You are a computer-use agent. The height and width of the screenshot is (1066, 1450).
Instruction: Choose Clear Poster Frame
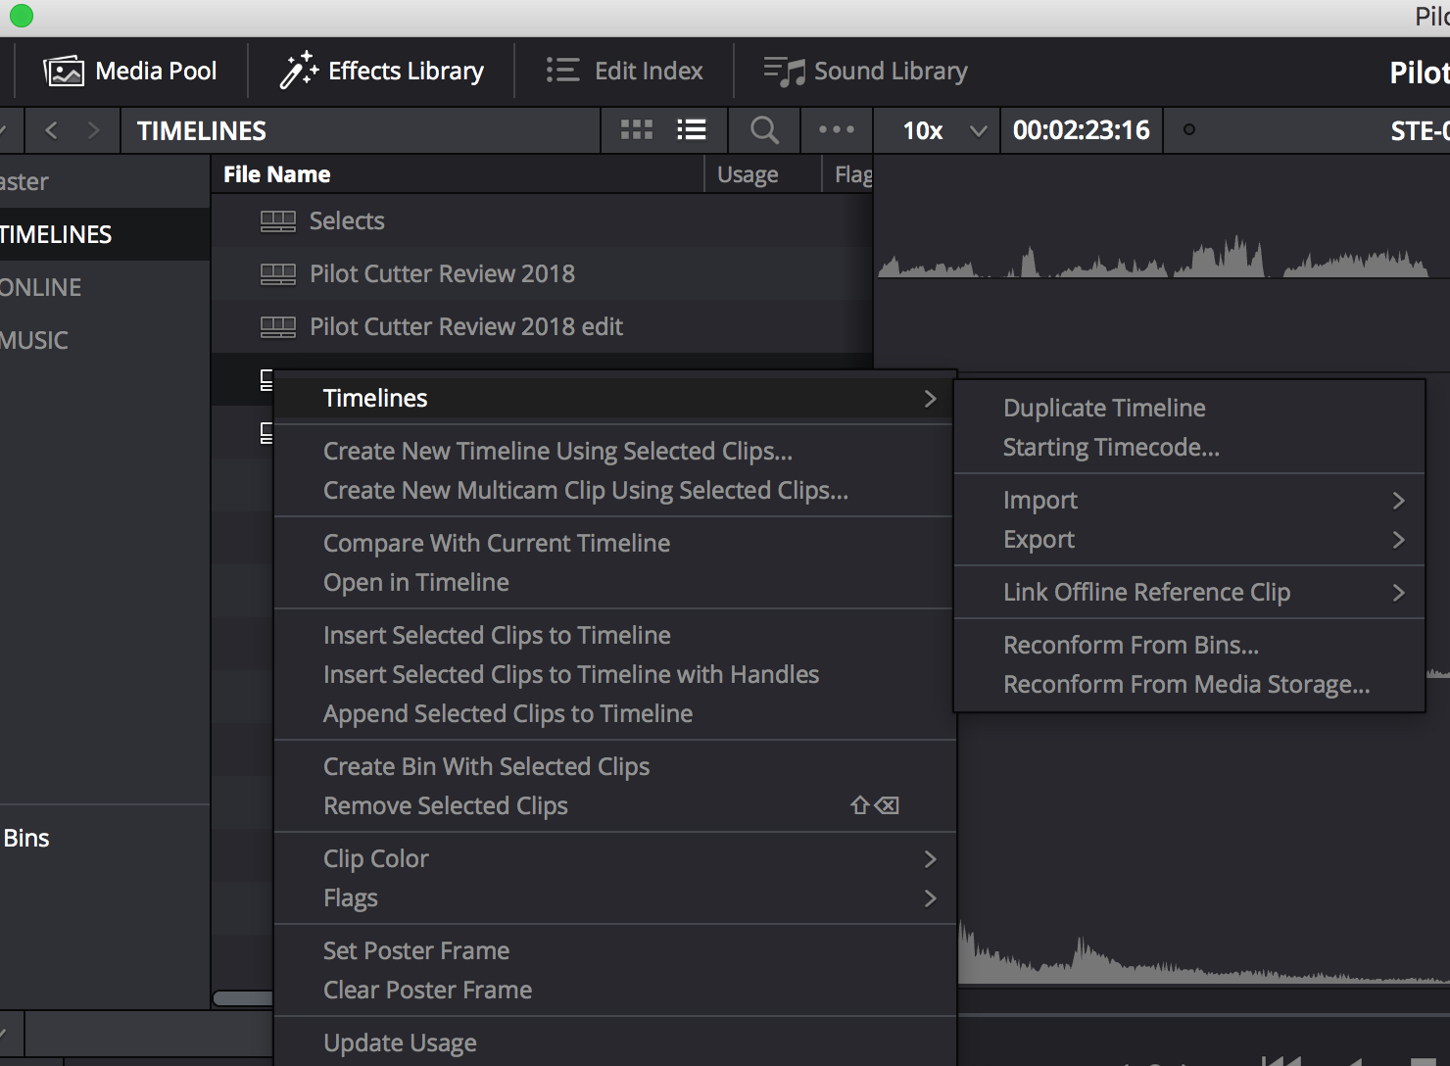tap(614, 990)
